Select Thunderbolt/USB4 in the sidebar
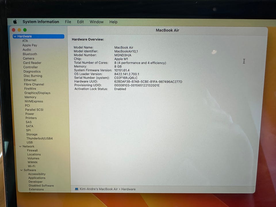 pos(40,138)
